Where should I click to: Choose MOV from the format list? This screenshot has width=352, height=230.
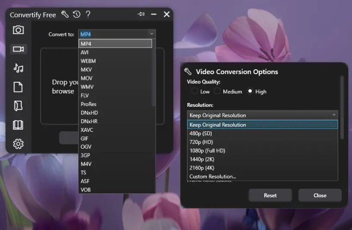115,78
